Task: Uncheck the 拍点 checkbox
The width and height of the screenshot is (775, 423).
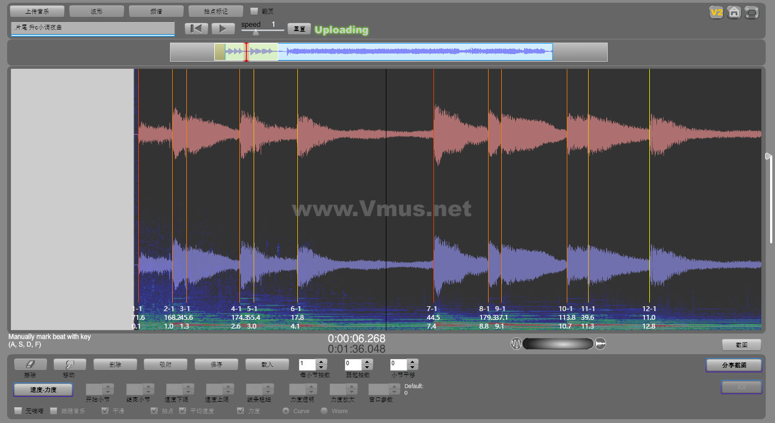Action: (154, 410)
